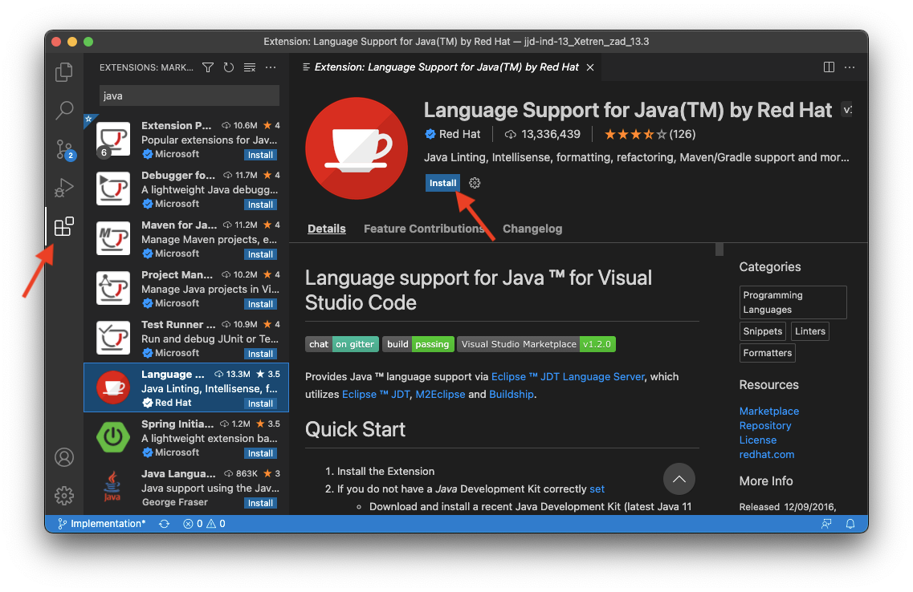Clear extensions search results icon
The image size is (913, 592).
250,67
